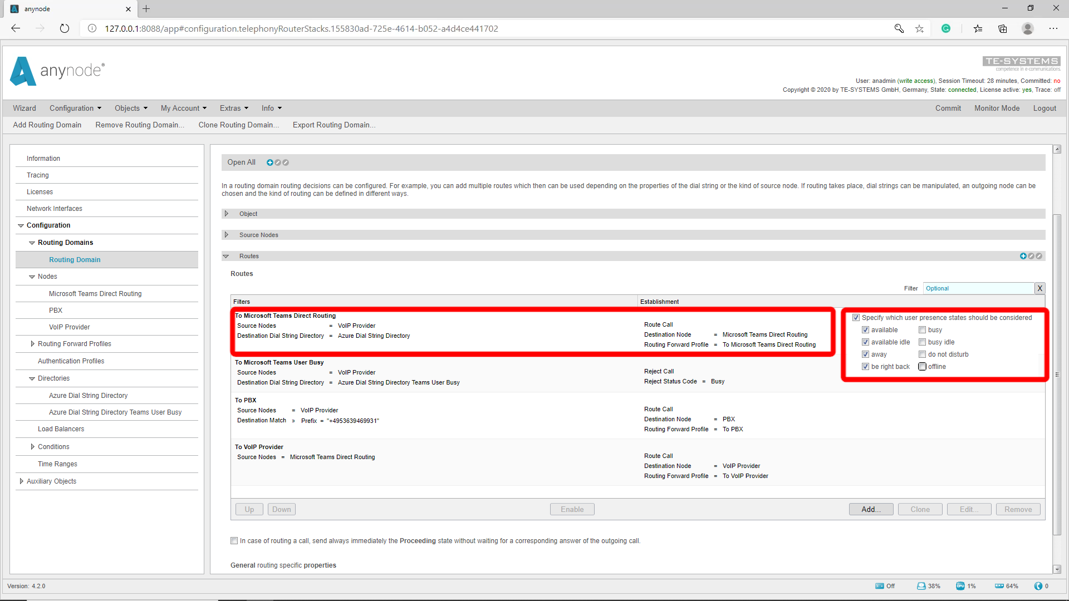
Task: Expand the Object section
Action: click(x=226, y=214)
